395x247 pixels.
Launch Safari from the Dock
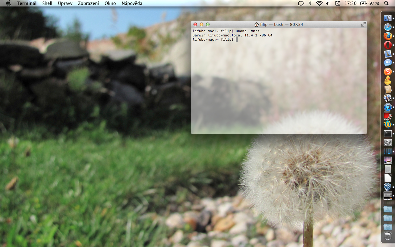(388, 27)
